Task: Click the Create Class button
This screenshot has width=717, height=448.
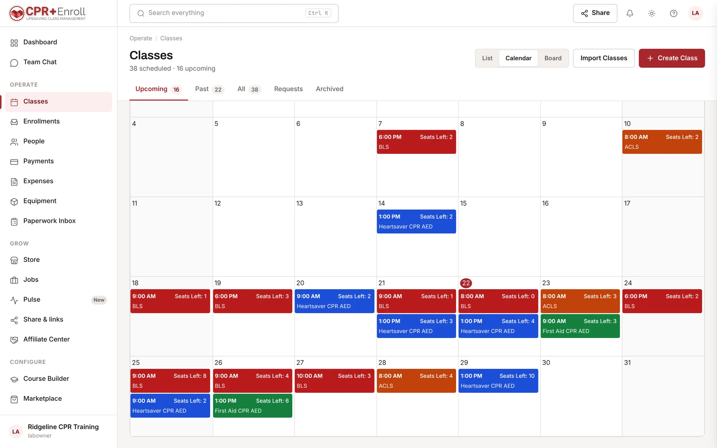Action: point(671,58)
